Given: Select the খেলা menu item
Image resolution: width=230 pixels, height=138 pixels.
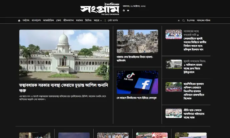Looking at the screenshot, I should pyautogui.click(x=59, y=20).
